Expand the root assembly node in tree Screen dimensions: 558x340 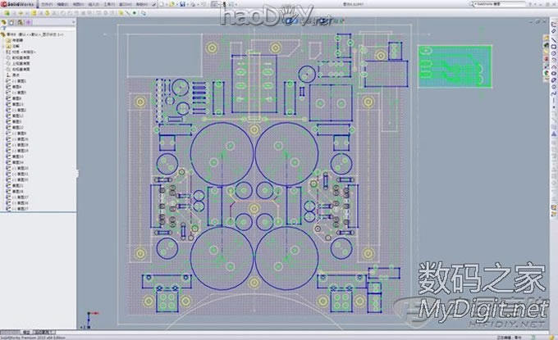point(3,34)
